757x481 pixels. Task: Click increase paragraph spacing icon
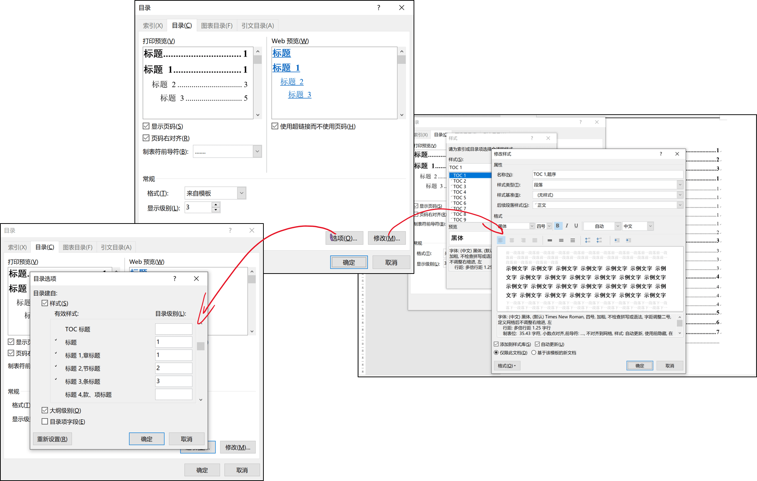[x=587, y=240]
